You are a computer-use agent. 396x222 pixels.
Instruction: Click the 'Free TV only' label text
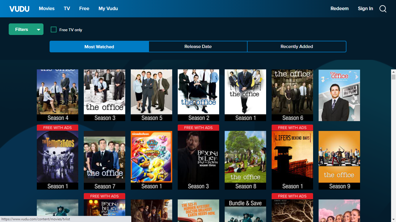71,30
